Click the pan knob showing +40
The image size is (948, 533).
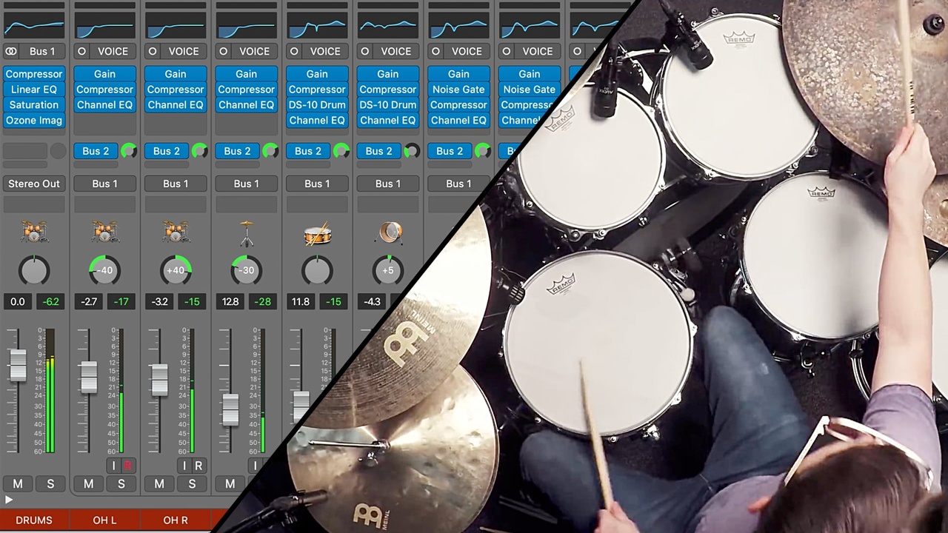(x=176, y=270)
